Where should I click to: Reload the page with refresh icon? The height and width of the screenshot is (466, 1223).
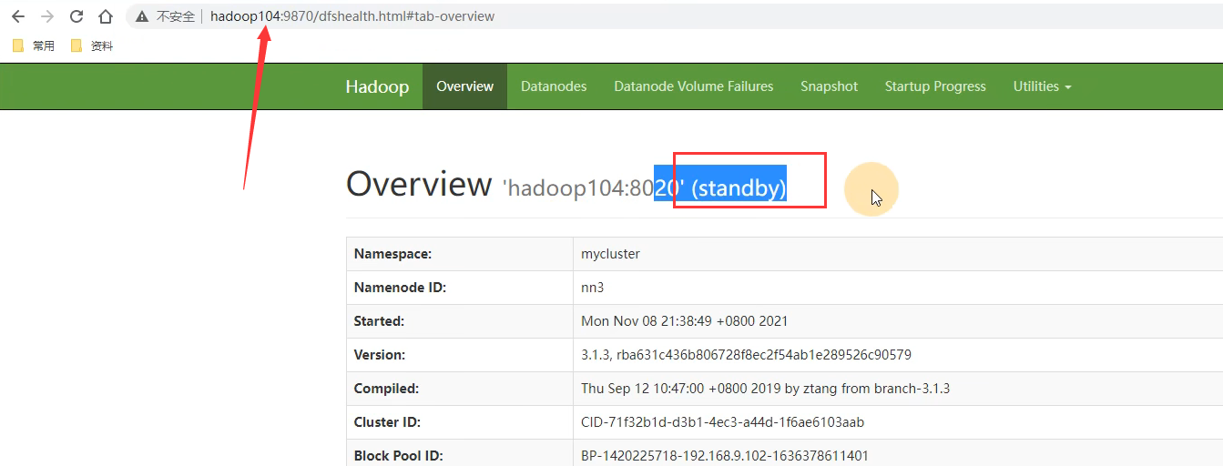76,16
